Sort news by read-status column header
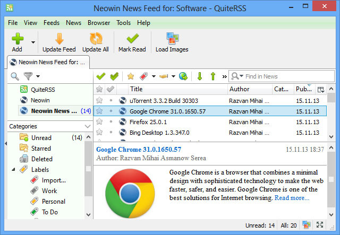This screenshot has width=340, height=235. tap(110, 89)
